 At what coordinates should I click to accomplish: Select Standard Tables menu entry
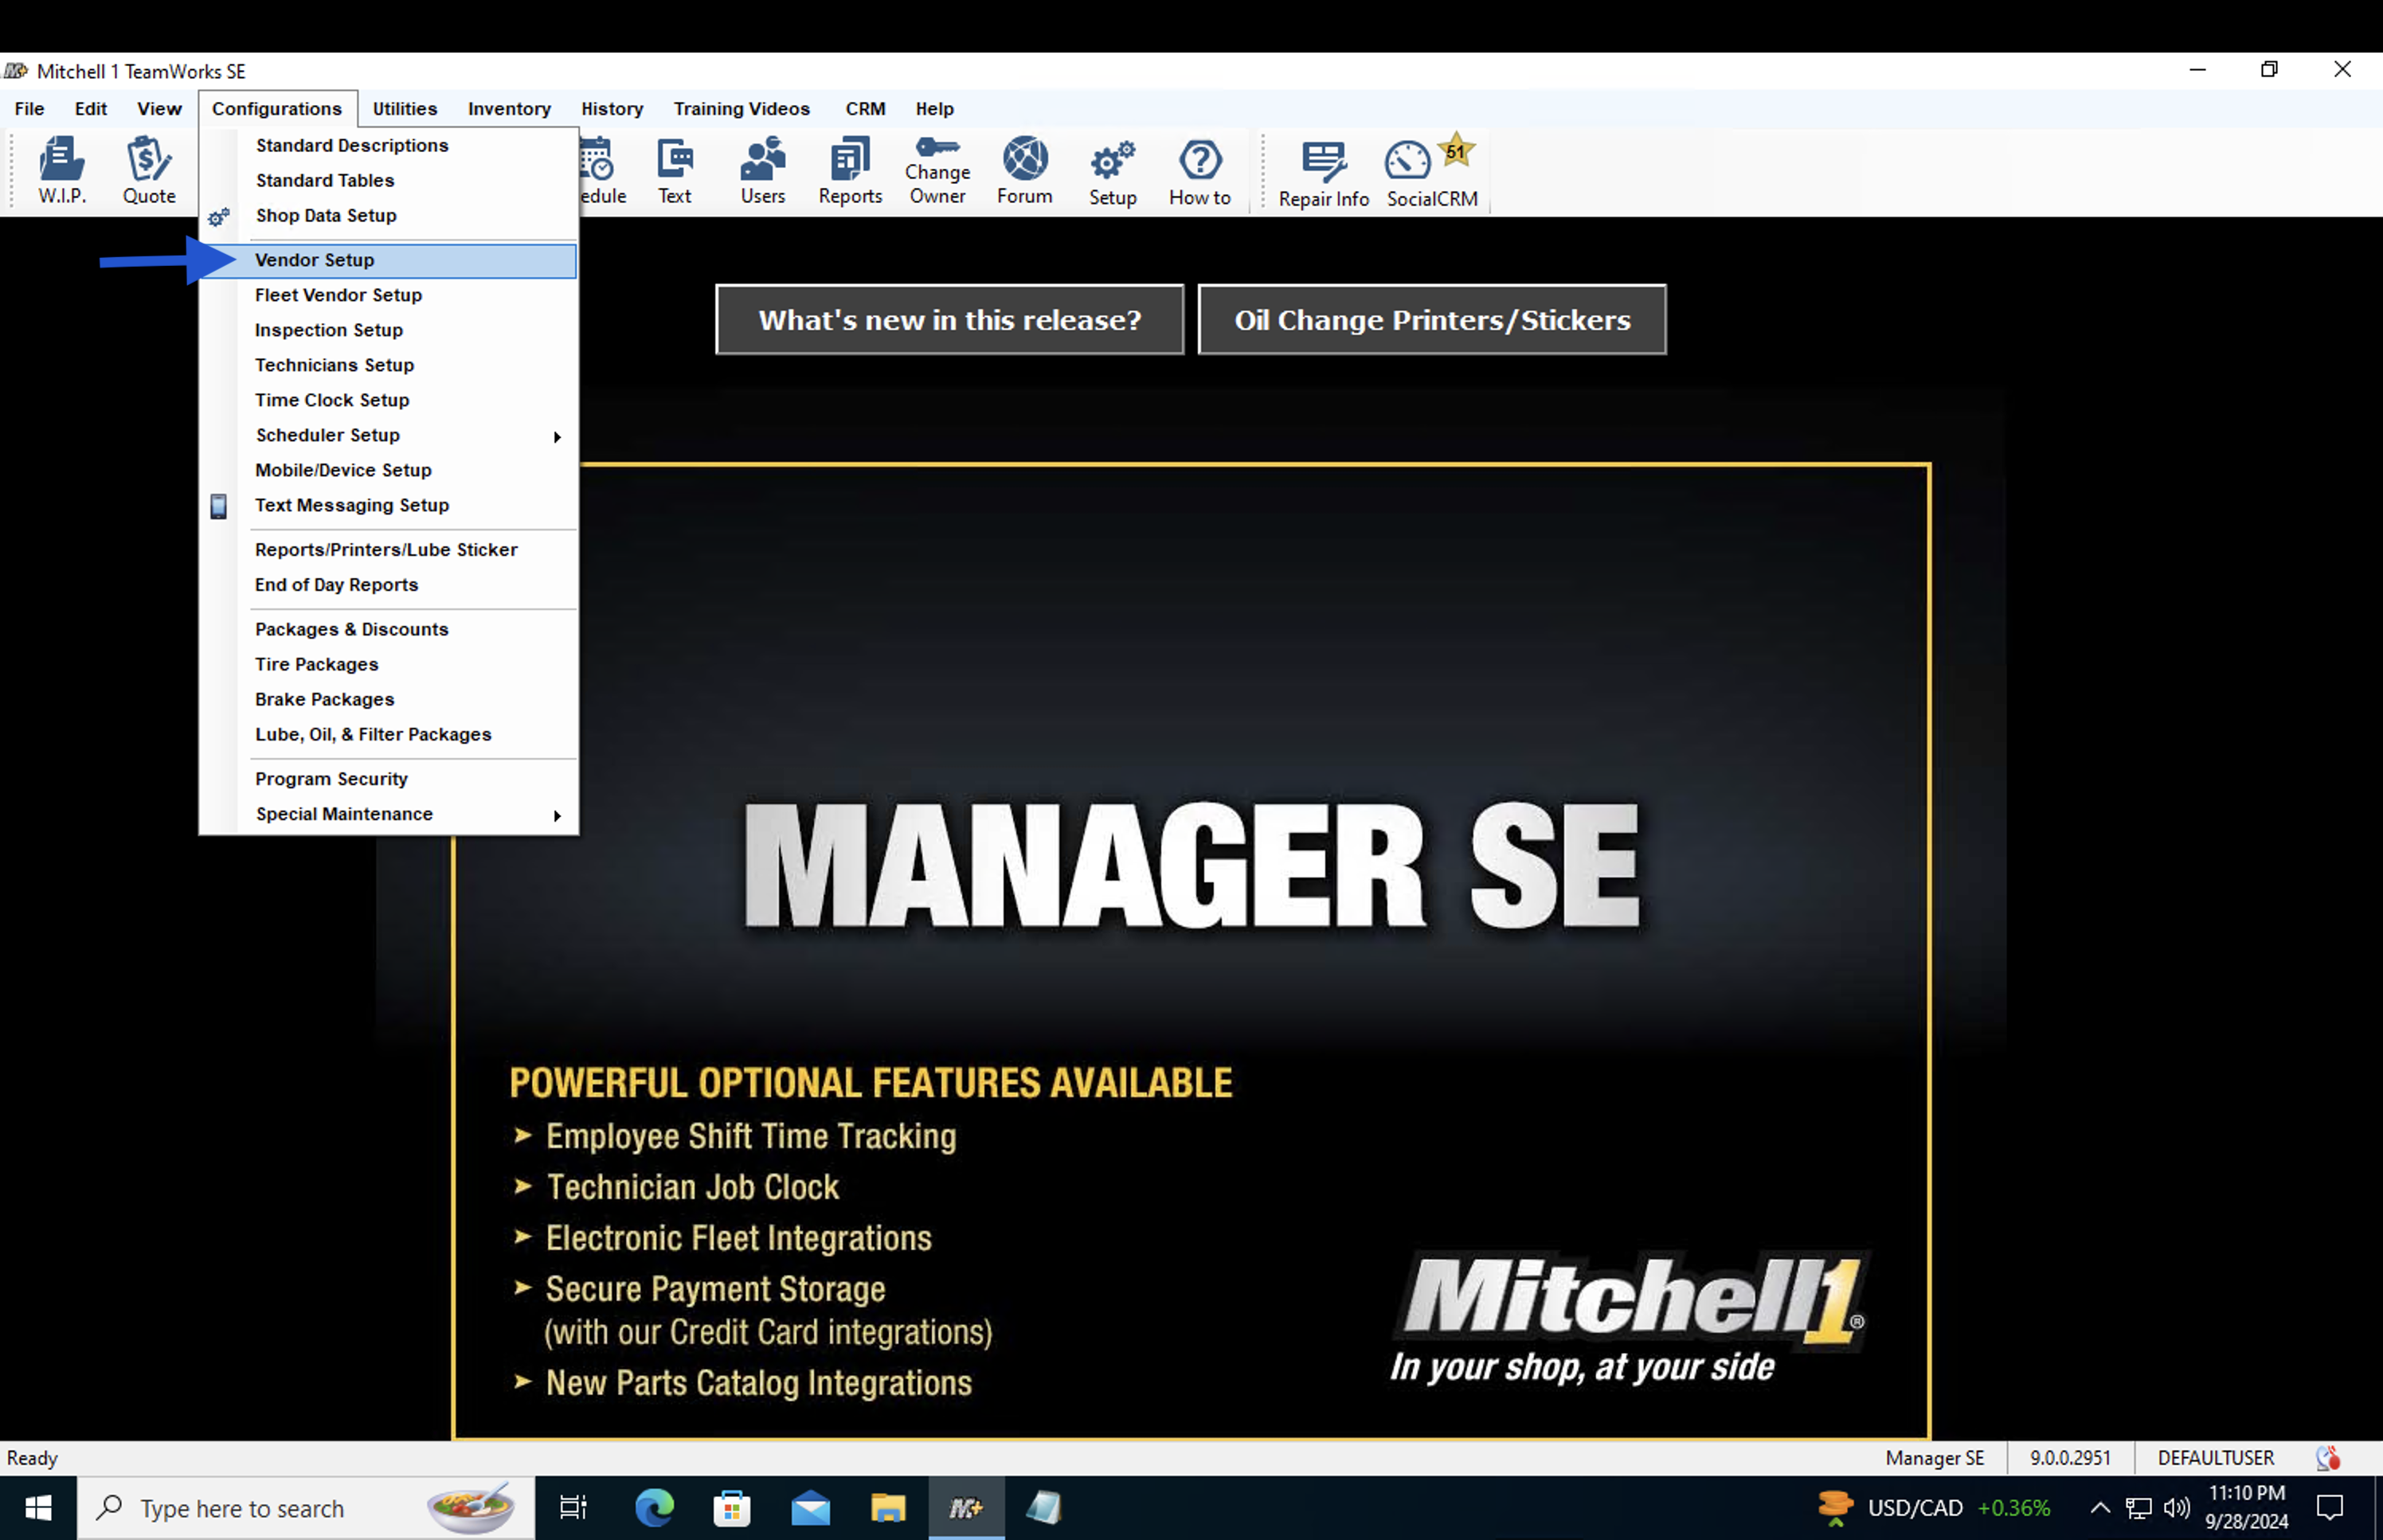(x=389, y=180)
